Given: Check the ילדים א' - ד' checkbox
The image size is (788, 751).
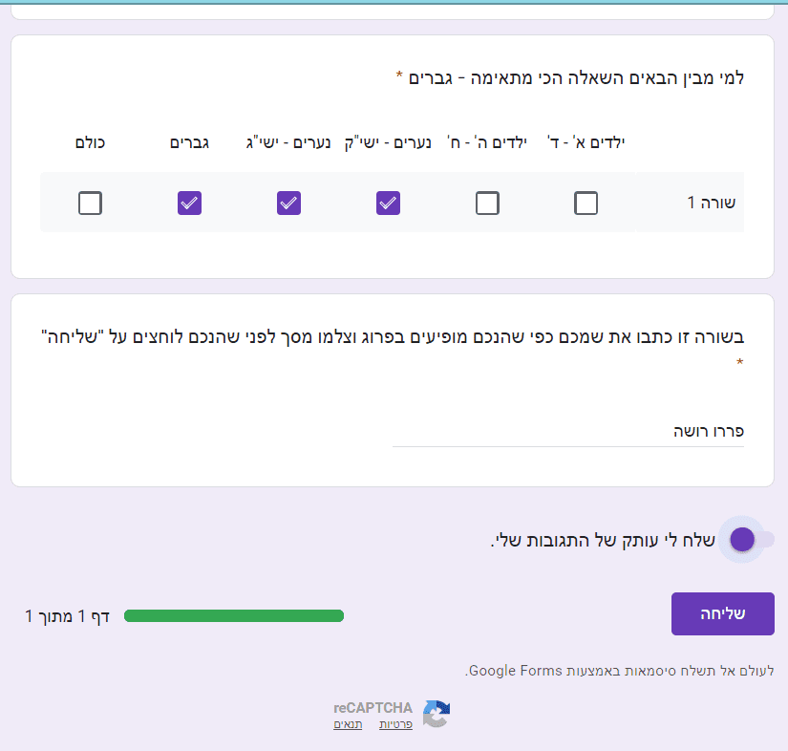Looking at the screenshot, I should (x=586, y=203).
